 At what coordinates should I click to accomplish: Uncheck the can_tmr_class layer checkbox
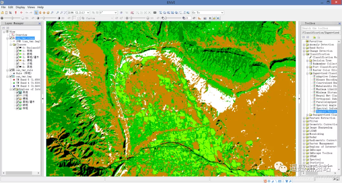[x=10, y=38]
